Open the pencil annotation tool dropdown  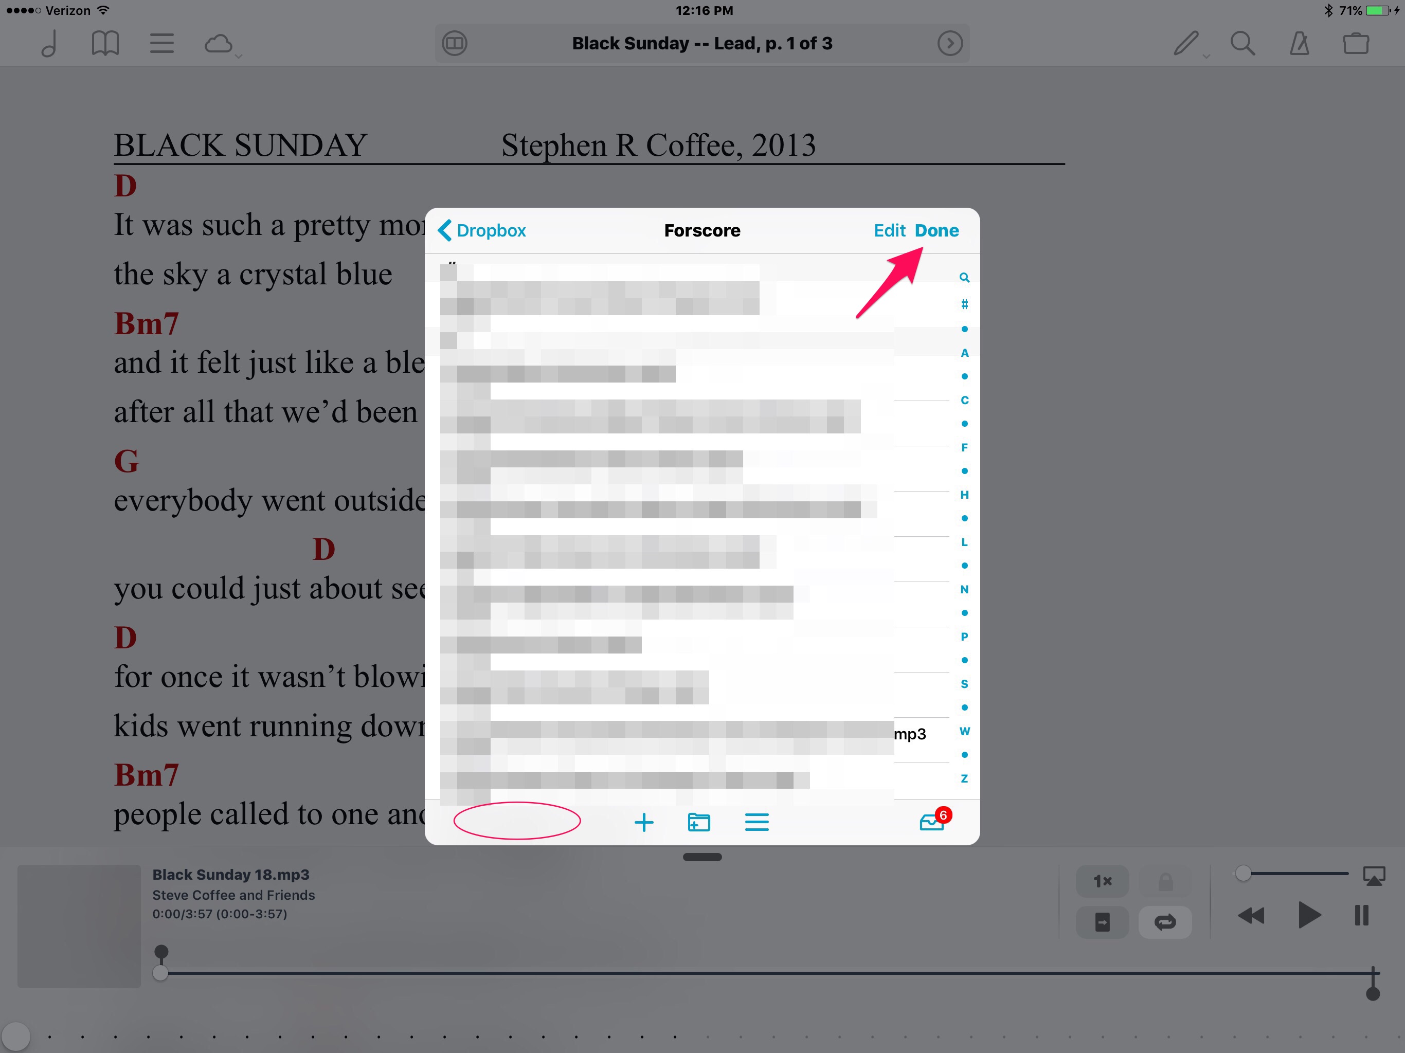pyautogui.click(x=1186, y=43)
